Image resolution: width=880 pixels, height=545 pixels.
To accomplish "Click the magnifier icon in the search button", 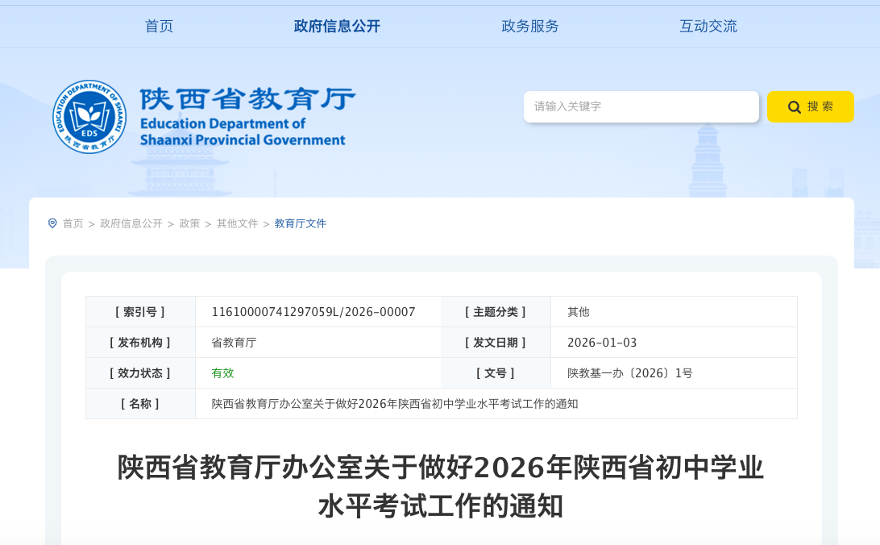I will (794, 107).
